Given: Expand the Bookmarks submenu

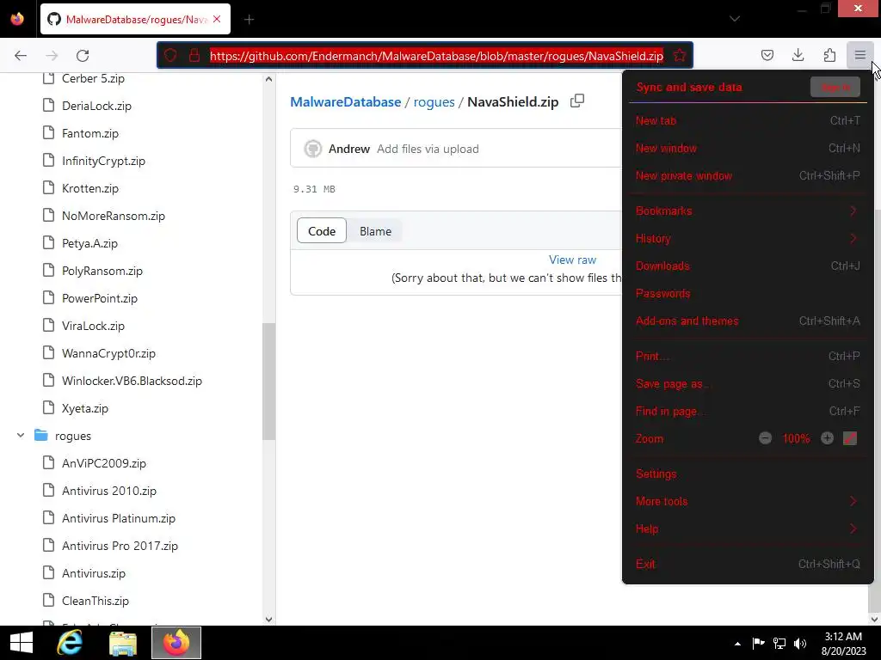Looking at the screenshot, I should 748,211.
